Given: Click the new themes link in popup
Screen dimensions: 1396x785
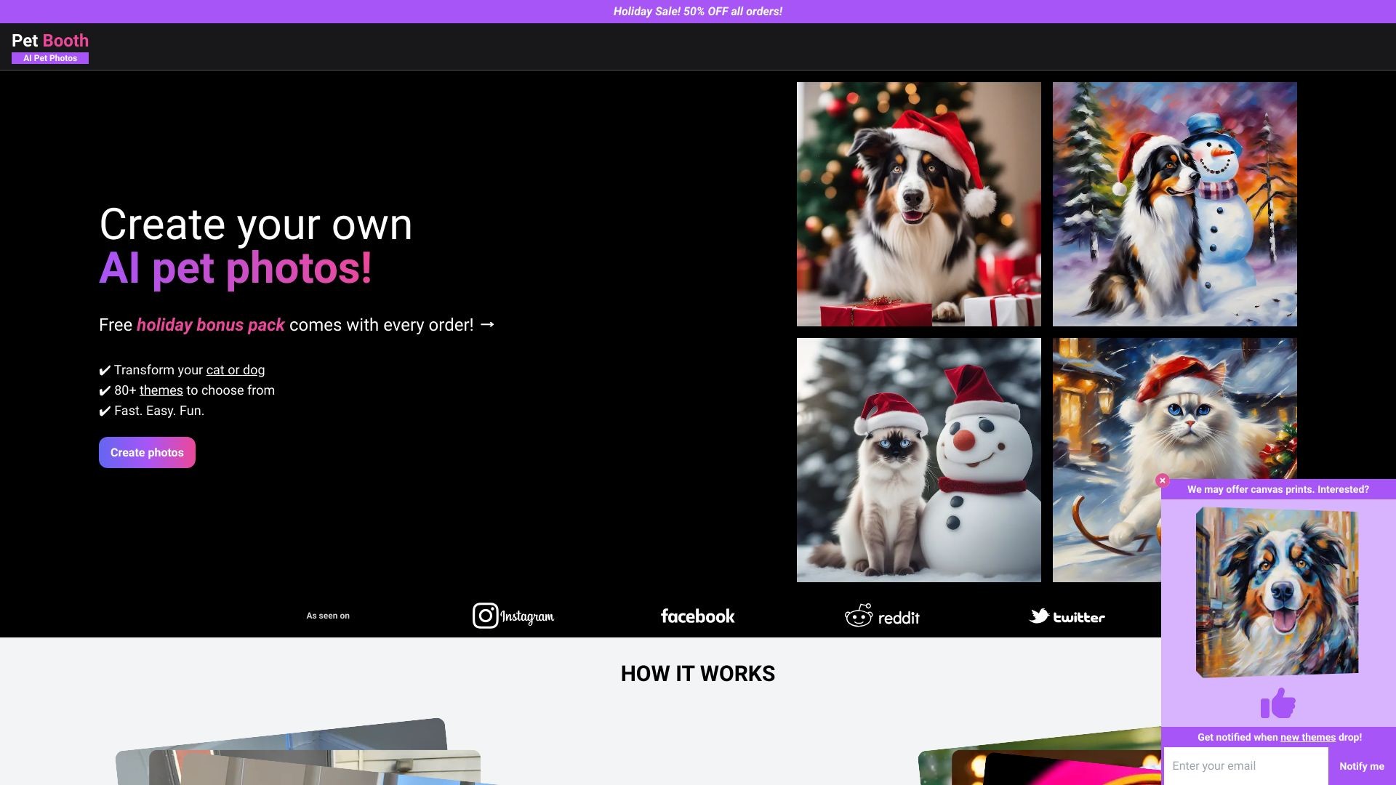Looking at the screenshot, I should tap(1307, 736).
